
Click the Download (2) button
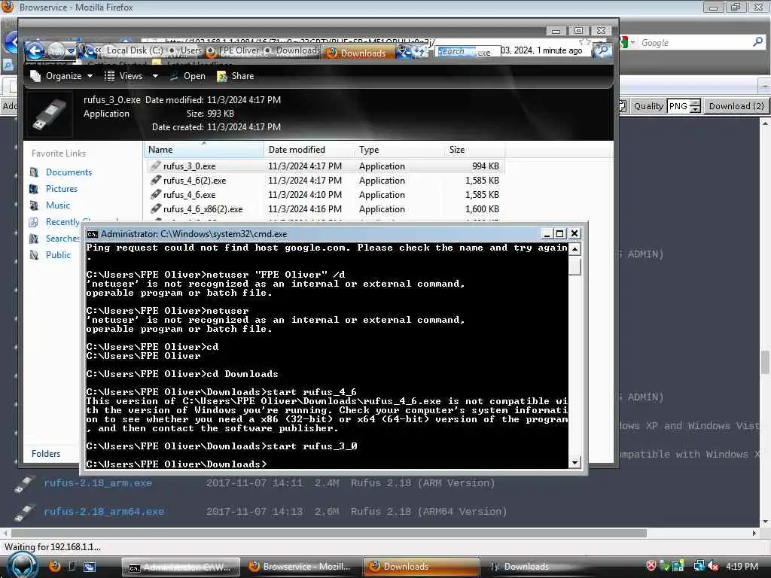pos(736,106)
